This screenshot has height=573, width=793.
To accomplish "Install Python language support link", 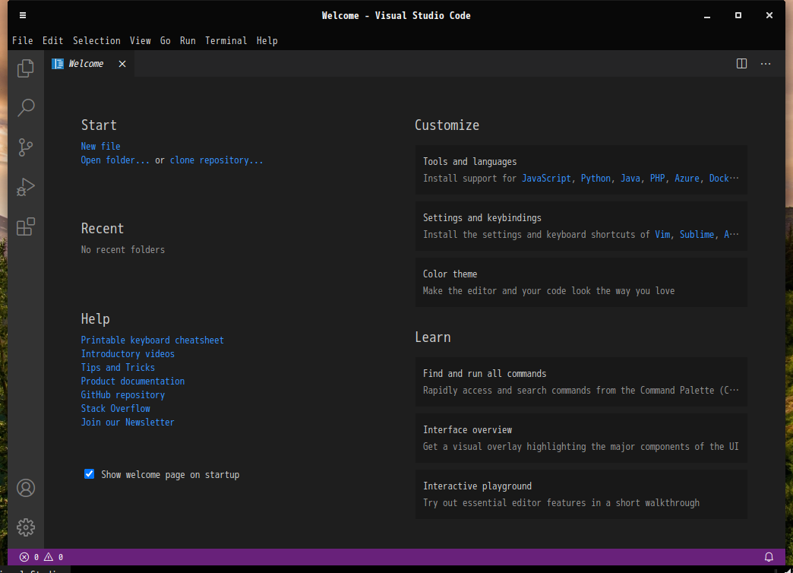I will tap(596, 178).
